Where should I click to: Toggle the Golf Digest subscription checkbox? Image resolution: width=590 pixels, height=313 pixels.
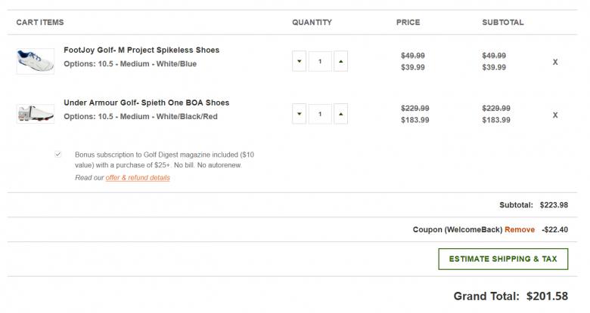pyautogui.click(x=58, y=154)
